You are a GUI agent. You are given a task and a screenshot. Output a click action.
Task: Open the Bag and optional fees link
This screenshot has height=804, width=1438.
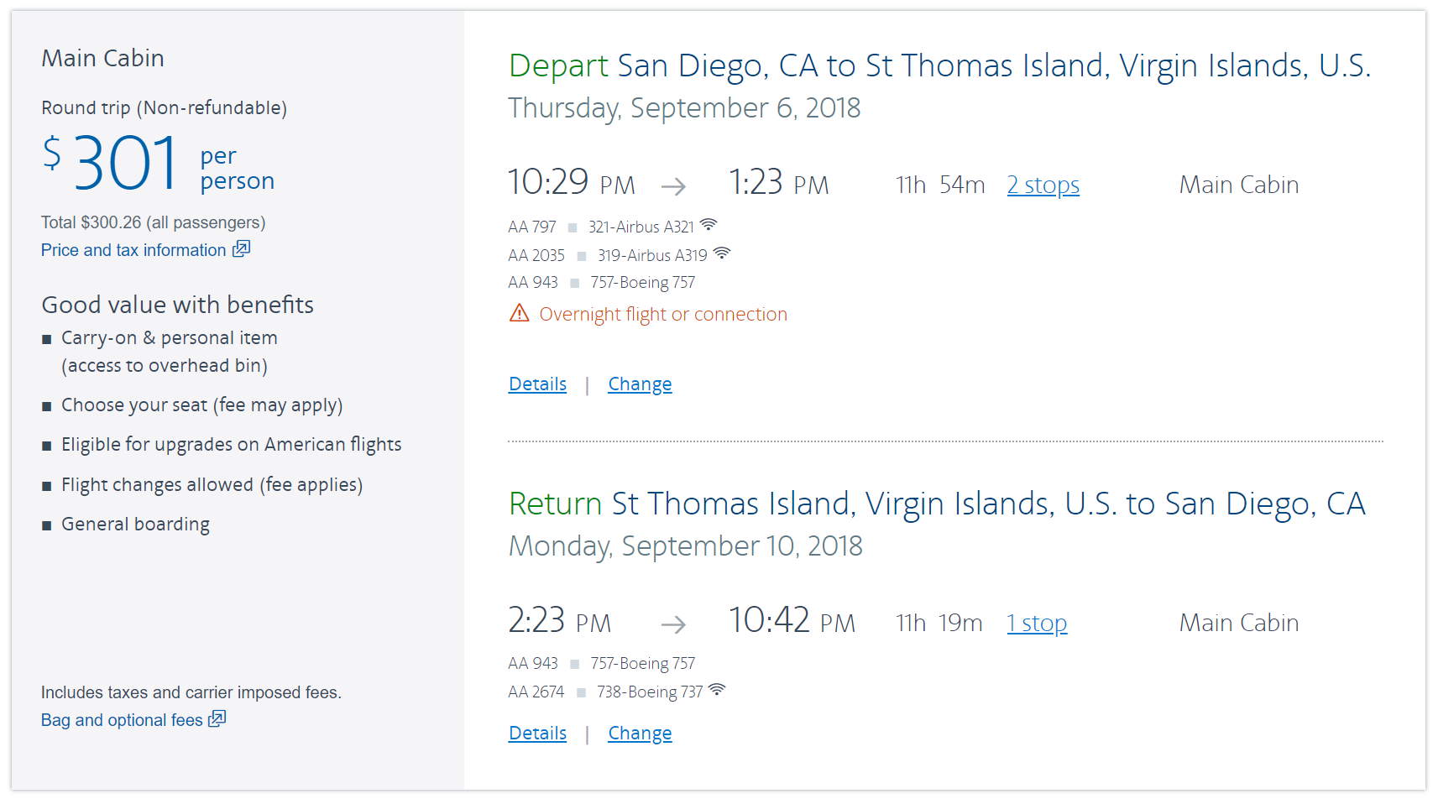[x=122, y=720]
